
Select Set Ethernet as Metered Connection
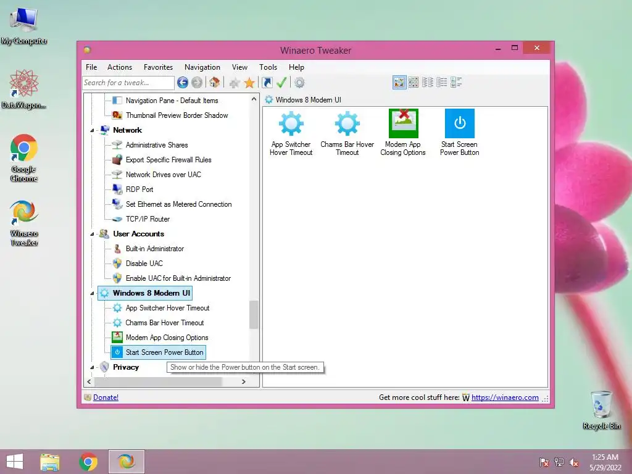(178, 204)
